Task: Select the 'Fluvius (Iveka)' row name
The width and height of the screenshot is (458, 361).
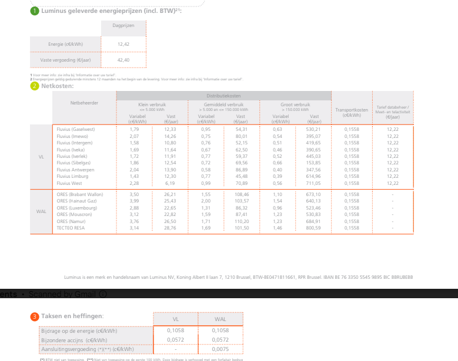Action: point(71,150)
